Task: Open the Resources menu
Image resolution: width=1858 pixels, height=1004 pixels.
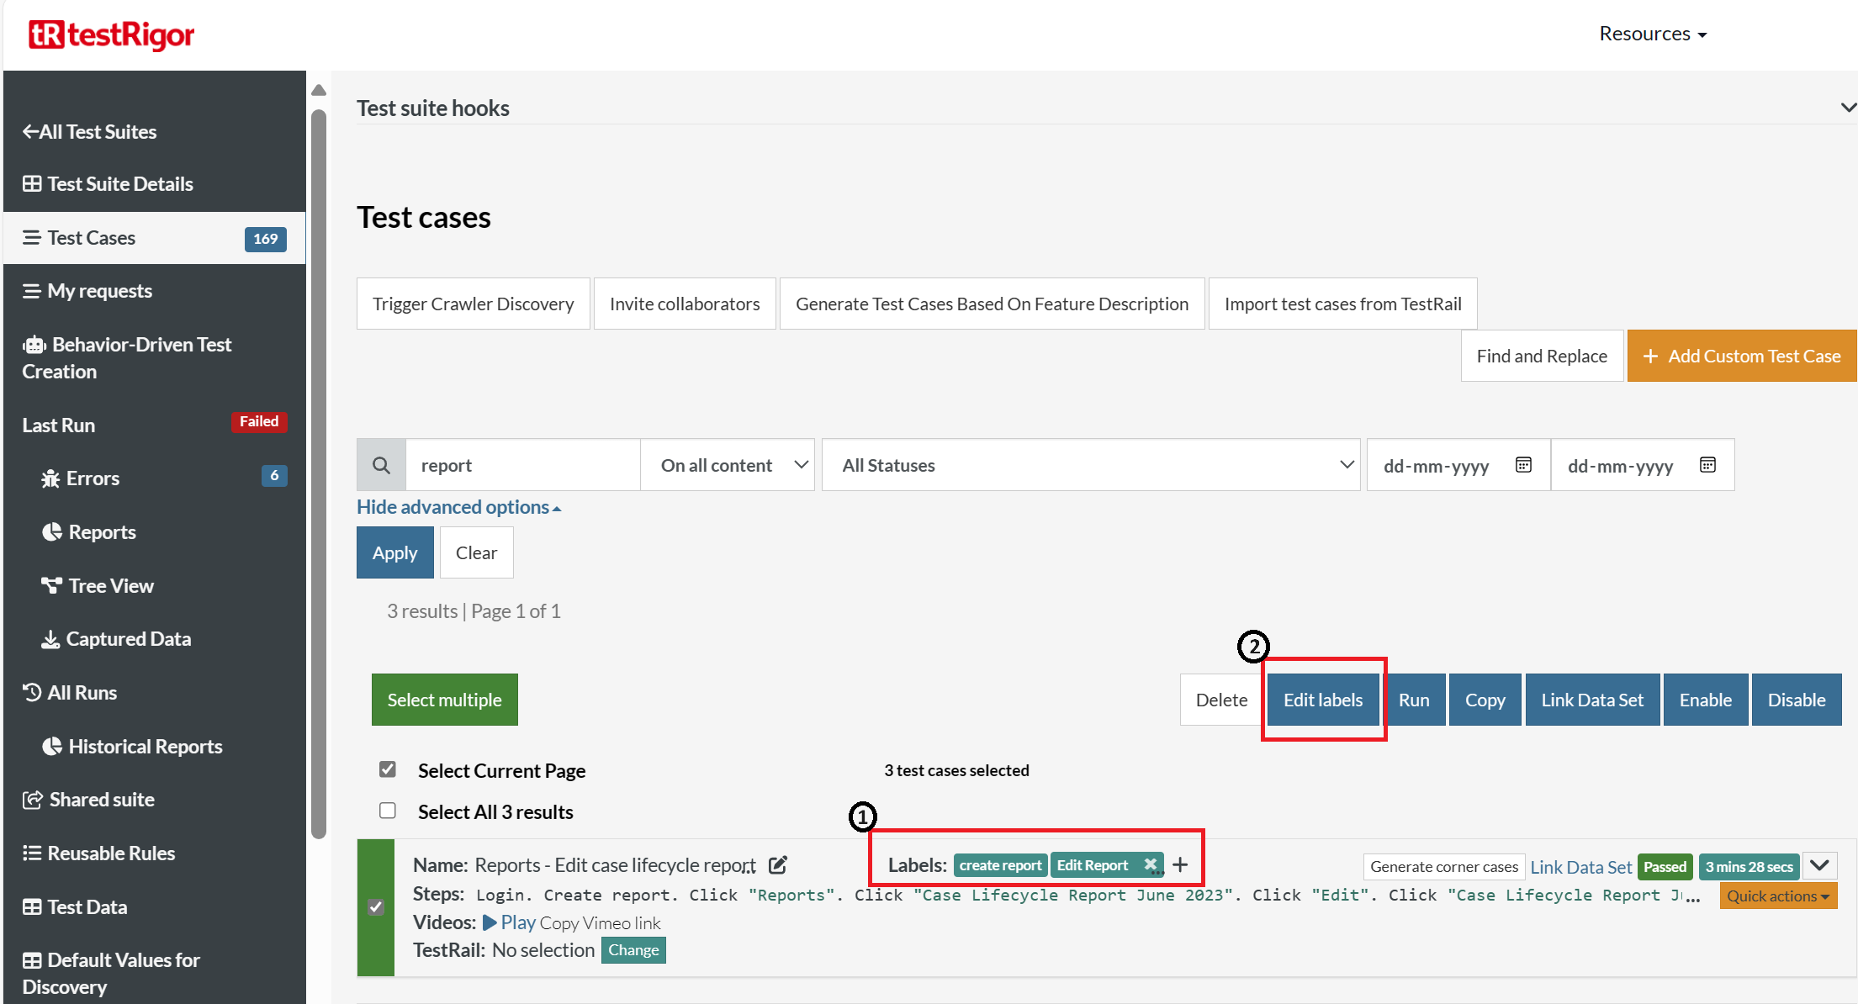Action: 1652,34
